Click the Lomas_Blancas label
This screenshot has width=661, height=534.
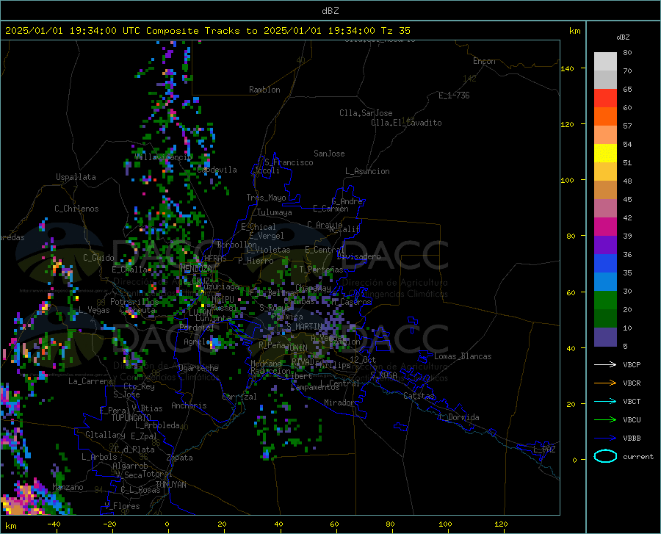click(x=463, y=356)
